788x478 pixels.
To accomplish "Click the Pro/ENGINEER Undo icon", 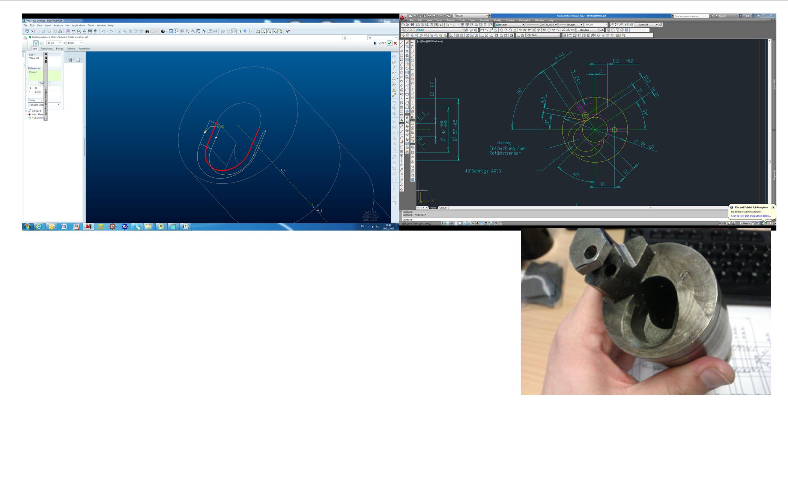I will tap(104, 31).
